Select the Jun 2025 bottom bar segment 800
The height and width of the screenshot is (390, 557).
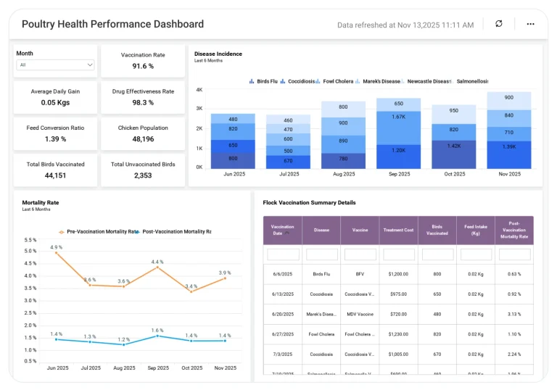point(233,160)
